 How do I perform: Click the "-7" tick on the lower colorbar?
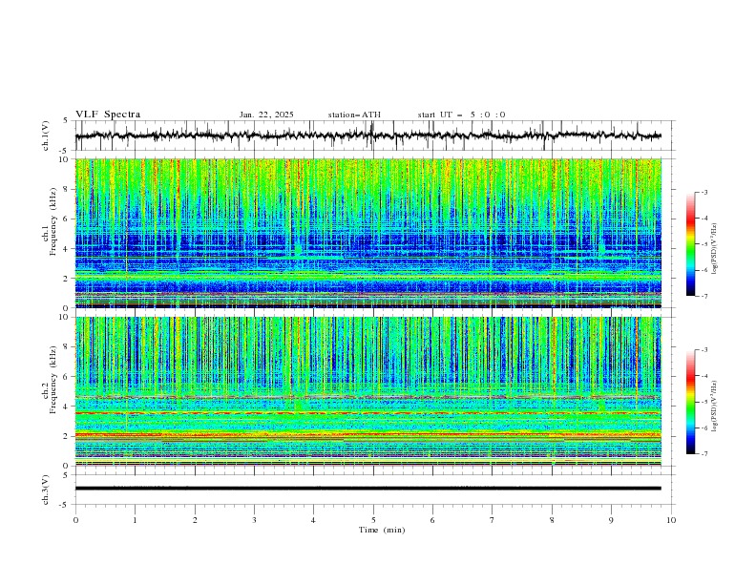click(703, 454)
